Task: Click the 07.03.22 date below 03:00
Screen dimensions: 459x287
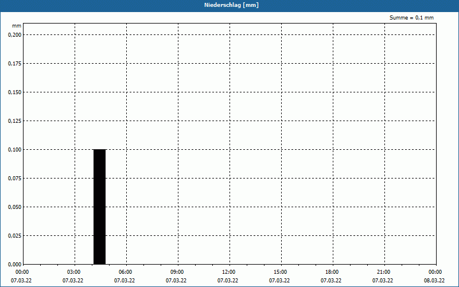Action: [x=73, y=281]
